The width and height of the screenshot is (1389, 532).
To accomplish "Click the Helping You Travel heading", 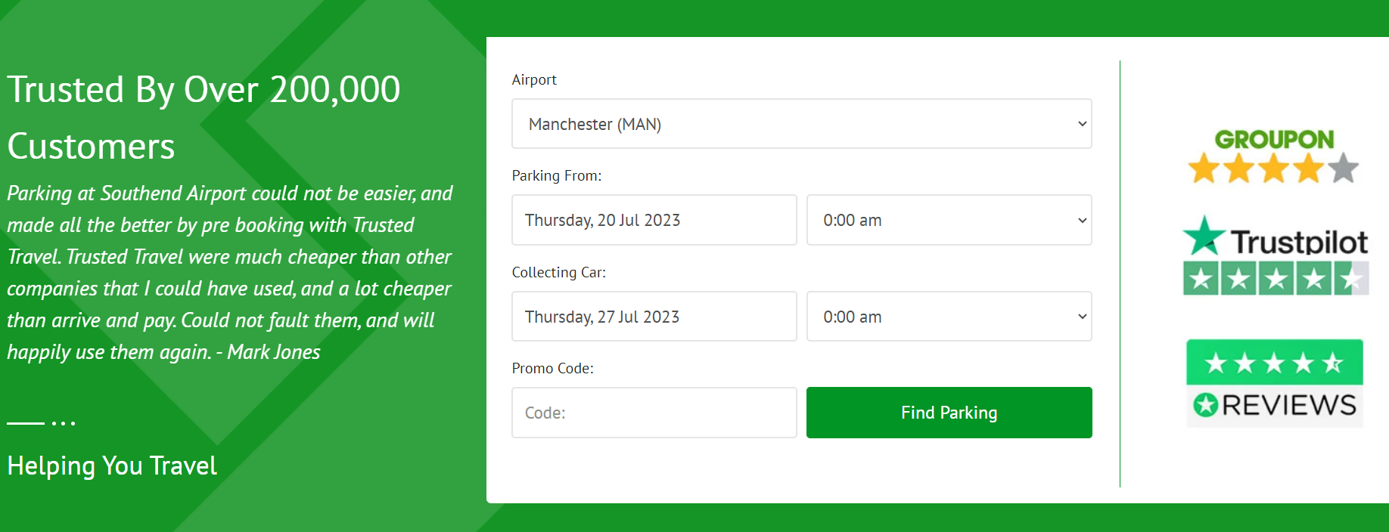I will (x=112, y=466).
